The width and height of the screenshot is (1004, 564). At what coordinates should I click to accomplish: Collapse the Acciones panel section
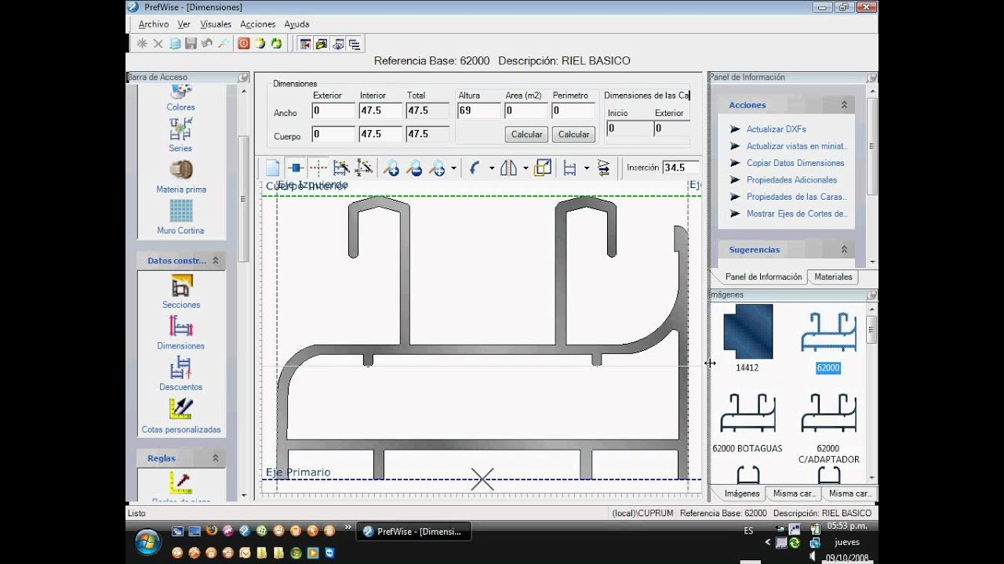(x=844, y=105)
